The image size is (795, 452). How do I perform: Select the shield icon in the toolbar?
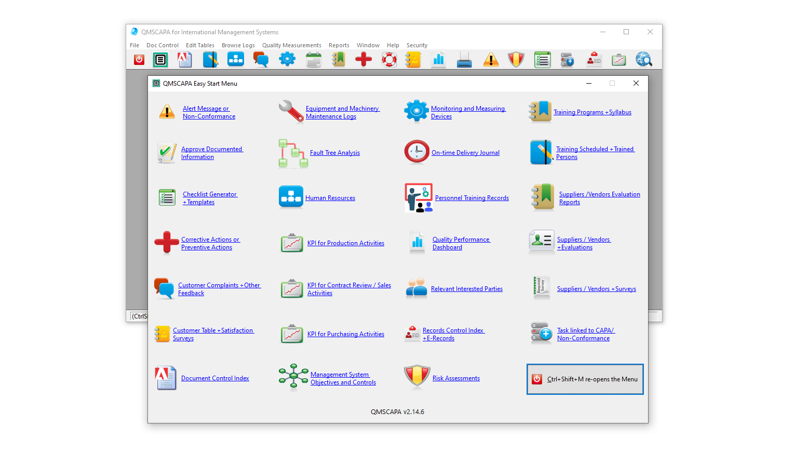516,60
